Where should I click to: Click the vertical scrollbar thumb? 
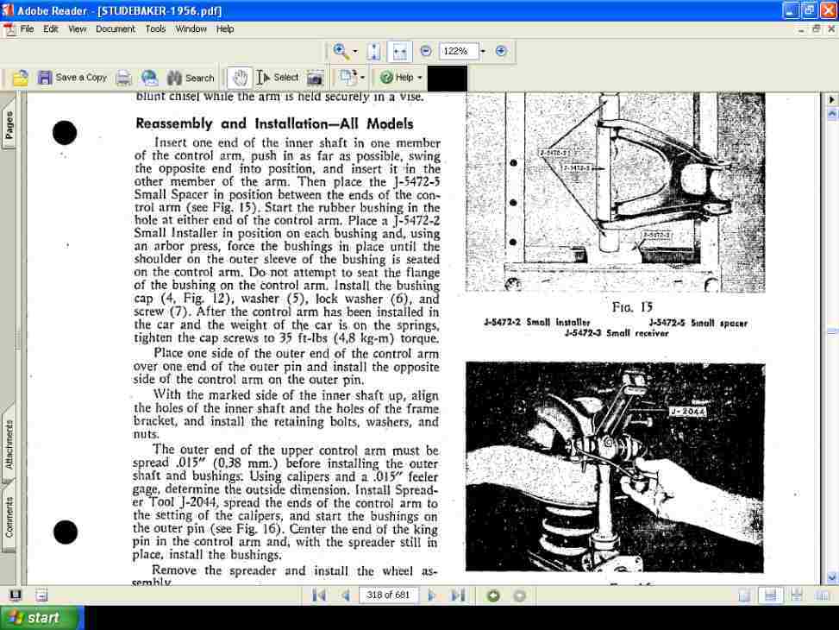point(832,332)
